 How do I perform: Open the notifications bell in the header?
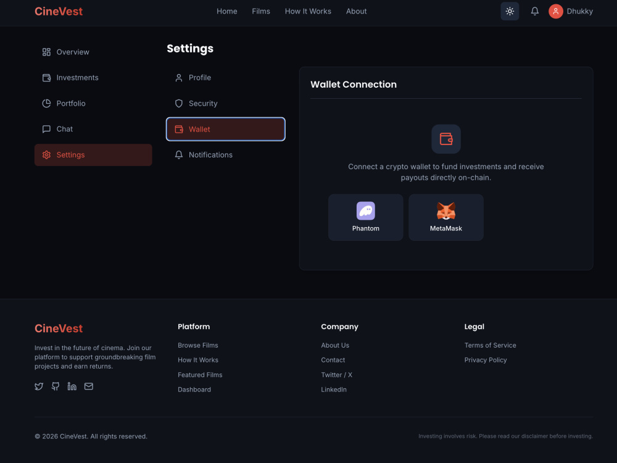534,11
